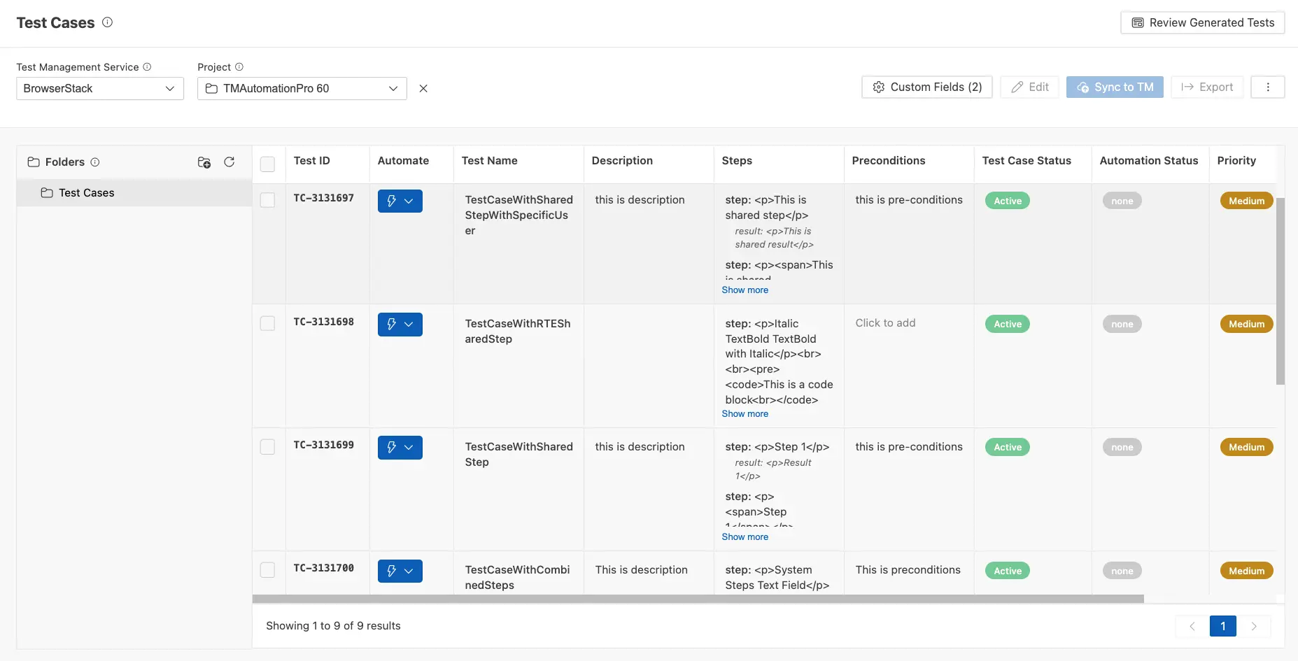Open the three-dot overflow menu

coord(1267,87)
